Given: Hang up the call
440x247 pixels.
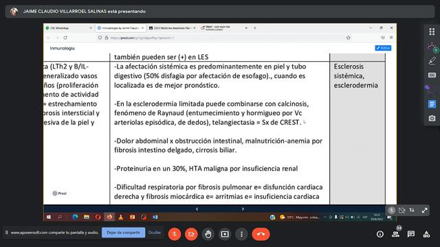Looking at the screenshot, I should click(x=261, y=234).
